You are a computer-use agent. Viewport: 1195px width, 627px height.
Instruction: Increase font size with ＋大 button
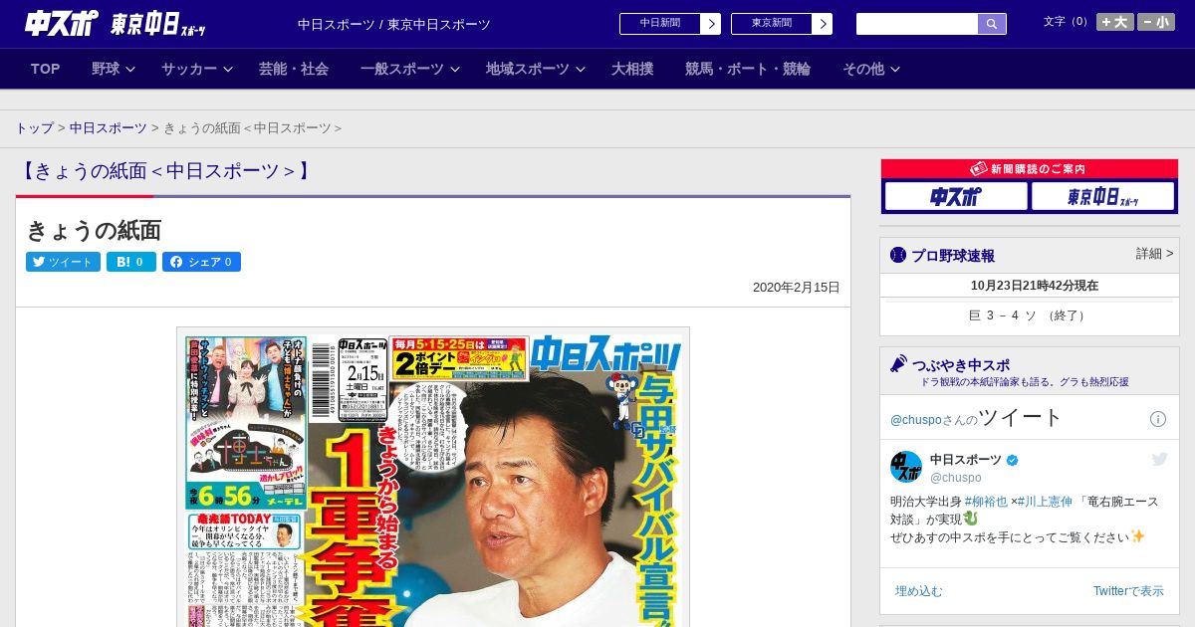tap(1114, 22)
